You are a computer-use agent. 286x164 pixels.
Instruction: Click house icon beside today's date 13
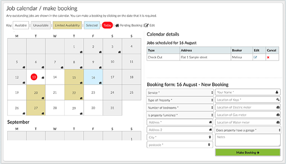[43, 78]
